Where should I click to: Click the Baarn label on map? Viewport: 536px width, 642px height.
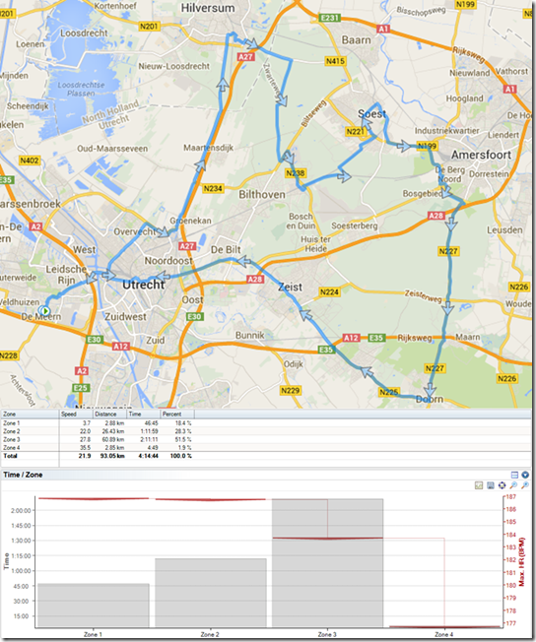click(x=356, y=39)
